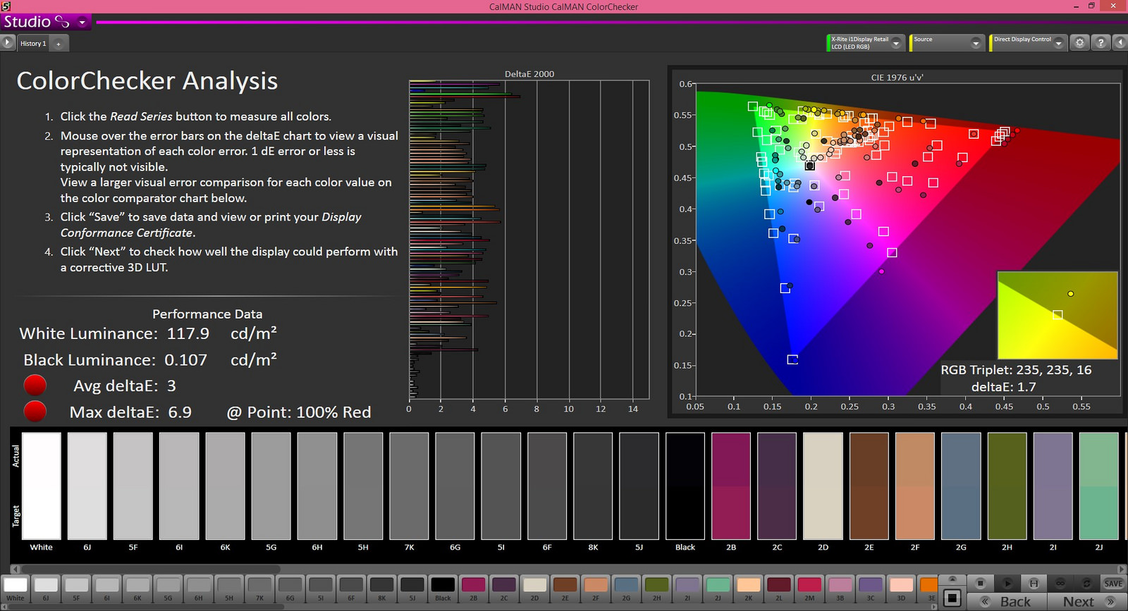Viewport: 1128px width, 611px height.
Task: Select the 7K gray patch in bottom strip
Action: (259, 588)
